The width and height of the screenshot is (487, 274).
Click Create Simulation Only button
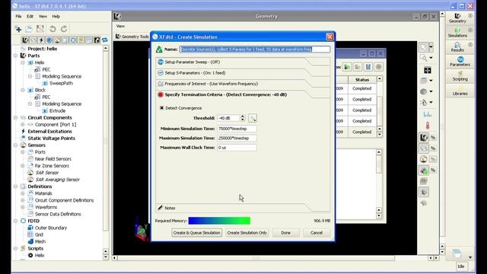pos(247,233)
